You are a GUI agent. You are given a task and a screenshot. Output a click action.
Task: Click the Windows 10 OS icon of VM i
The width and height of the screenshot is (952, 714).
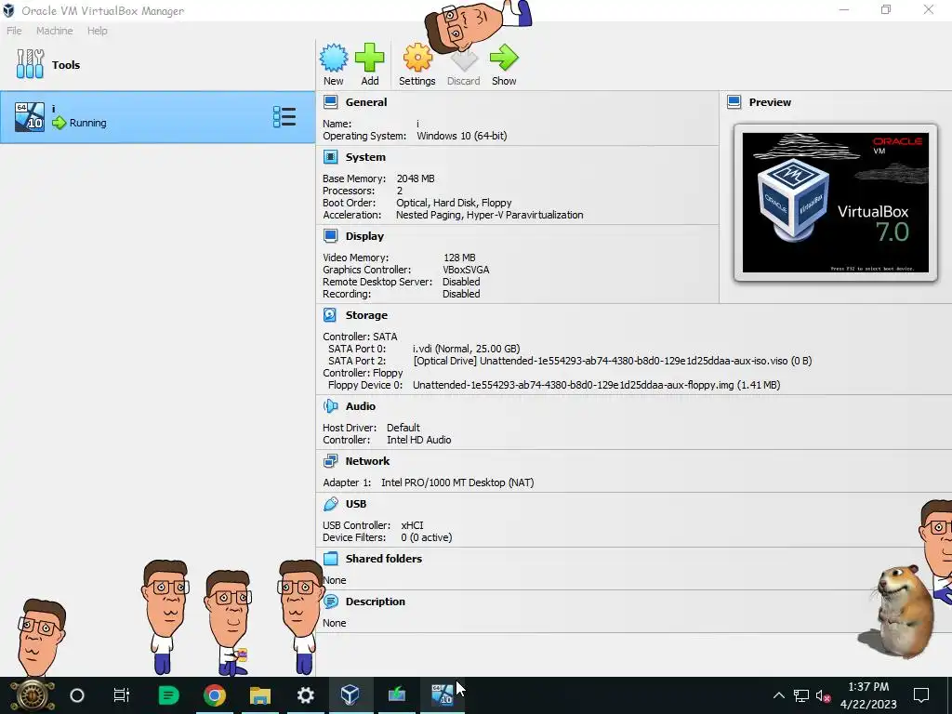point(30,116)
